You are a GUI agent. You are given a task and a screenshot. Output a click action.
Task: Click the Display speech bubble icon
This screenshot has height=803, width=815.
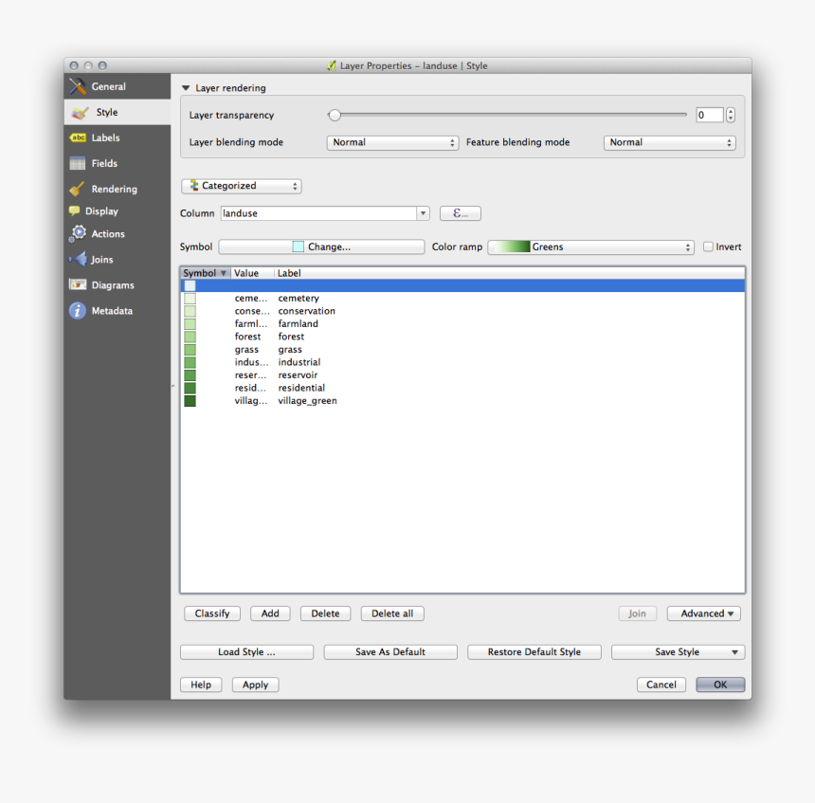74,211
